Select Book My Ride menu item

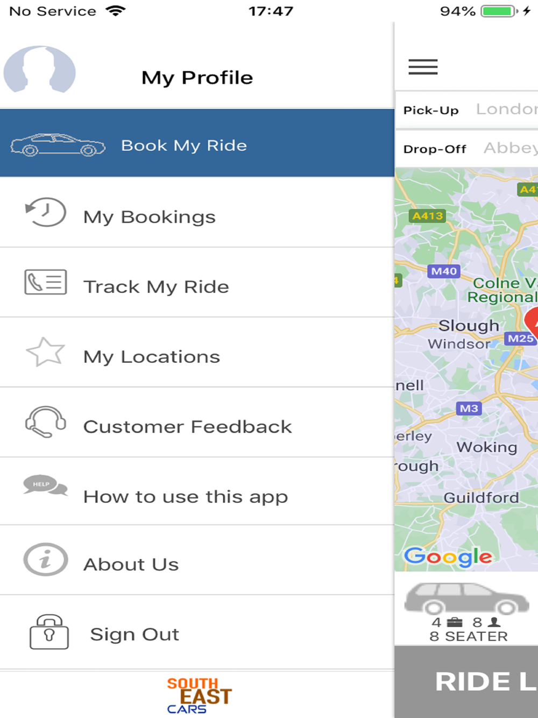tap(197, 143)
